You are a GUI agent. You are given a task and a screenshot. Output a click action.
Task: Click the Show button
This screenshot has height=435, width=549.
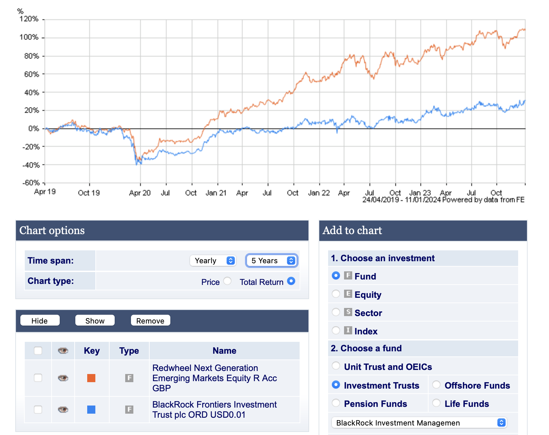click(x=95, y=320)
